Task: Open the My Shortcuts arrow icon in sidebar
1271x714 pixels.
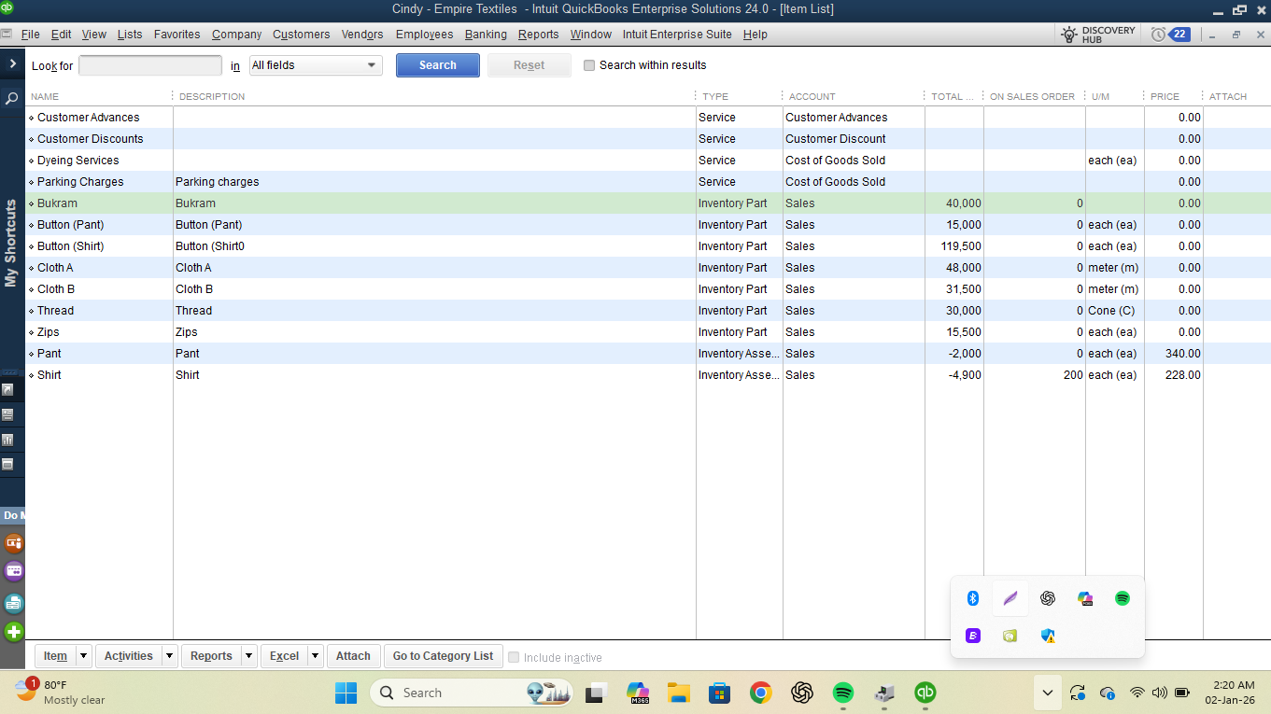Action: [x=8, y=389]
